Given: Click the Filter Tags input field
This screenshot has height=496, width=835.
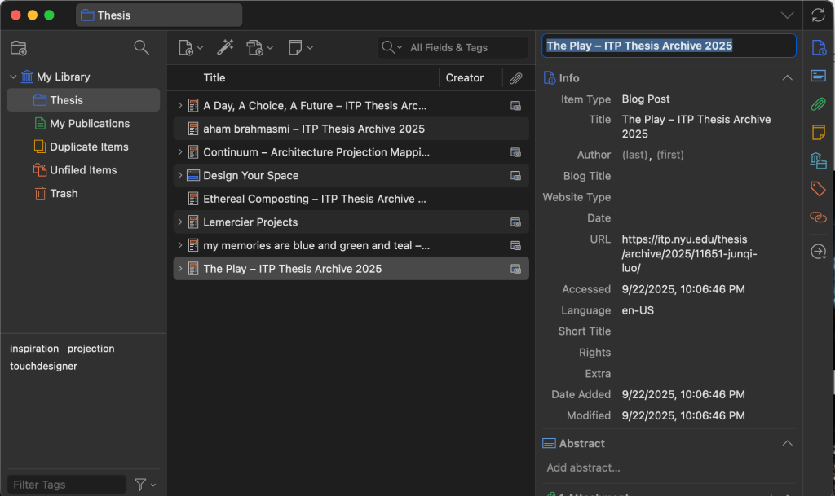Looking at the screenshot, I should pyautogui.click(x=65, y=485).
